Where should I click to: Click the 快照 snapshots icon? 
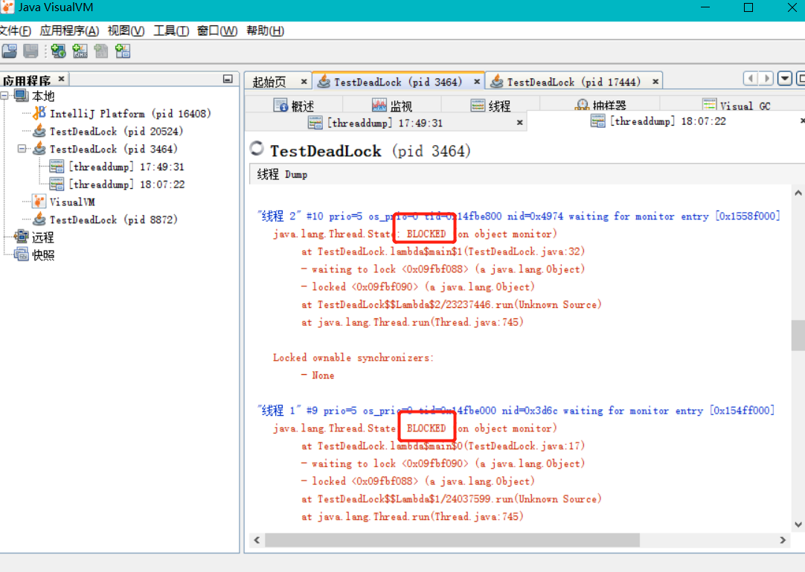pos(22,254)
